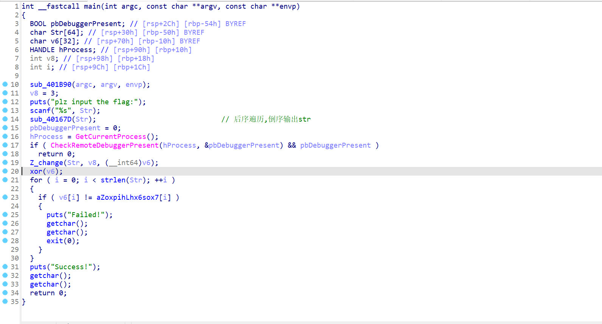Select strlen call in for loop
The height and width of the screenshot is (324, 602).
(113, 180)
